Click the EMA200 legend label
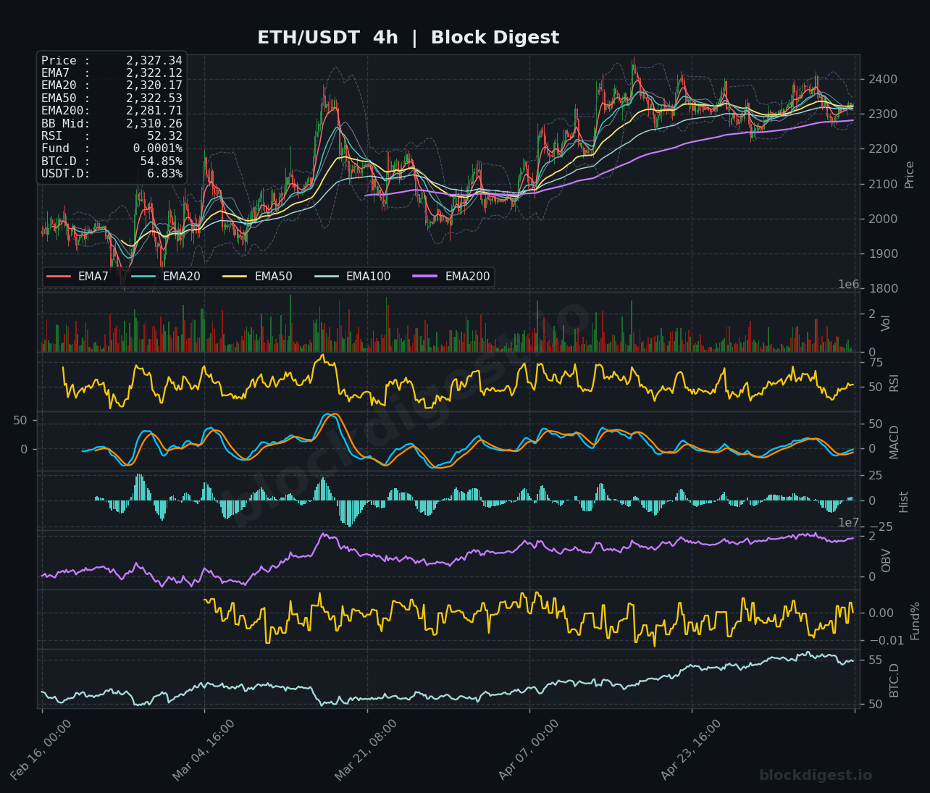 pyautogui.click(x=468, y=277)
